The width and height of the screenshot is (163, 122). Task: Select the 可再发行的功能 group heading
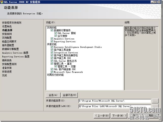(x=55, y=75)
